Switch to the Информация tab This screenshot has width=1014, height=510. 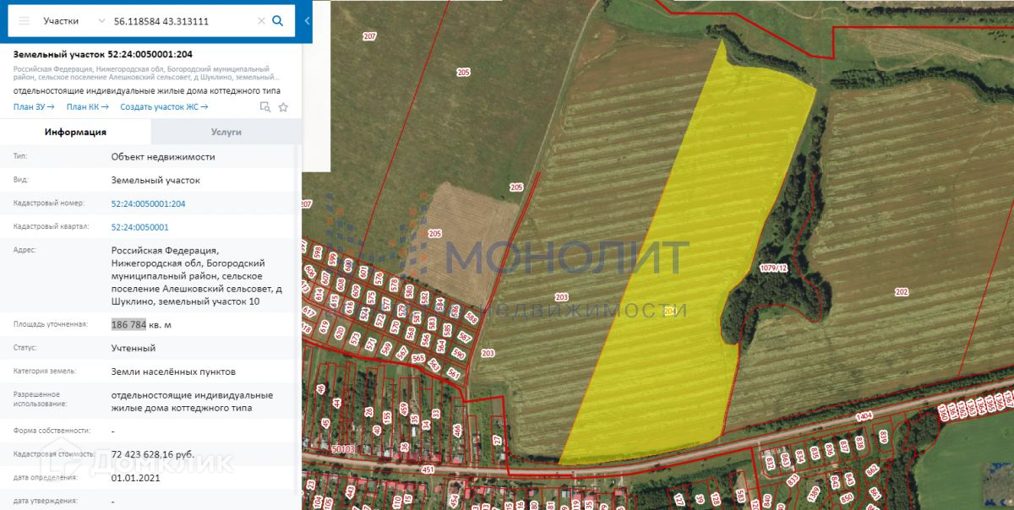75,132
